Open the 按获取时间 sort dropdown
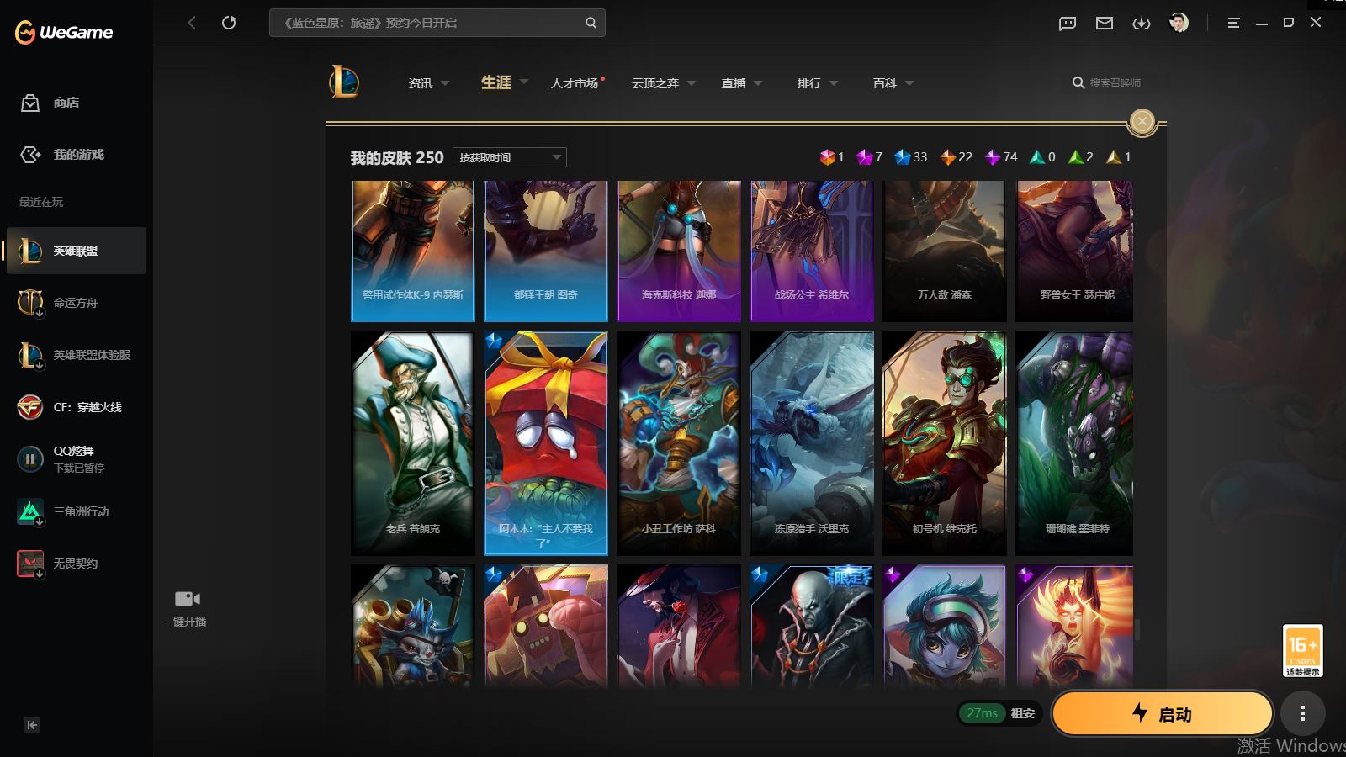 pyautogui.click(x=510, y=157)
